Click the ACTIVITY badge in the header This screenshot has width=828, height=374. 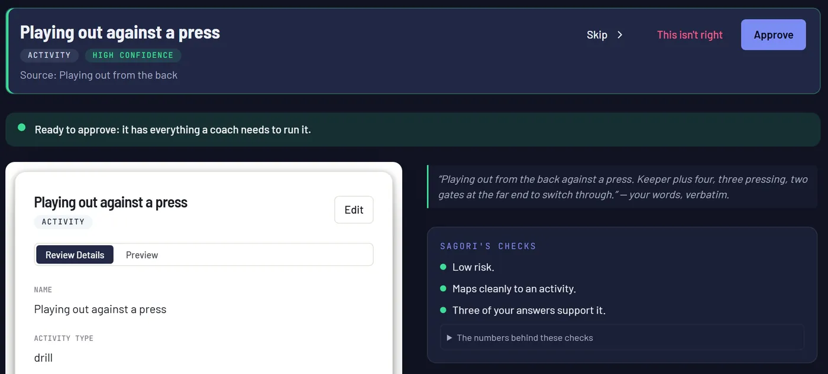(x=49, y=55)
